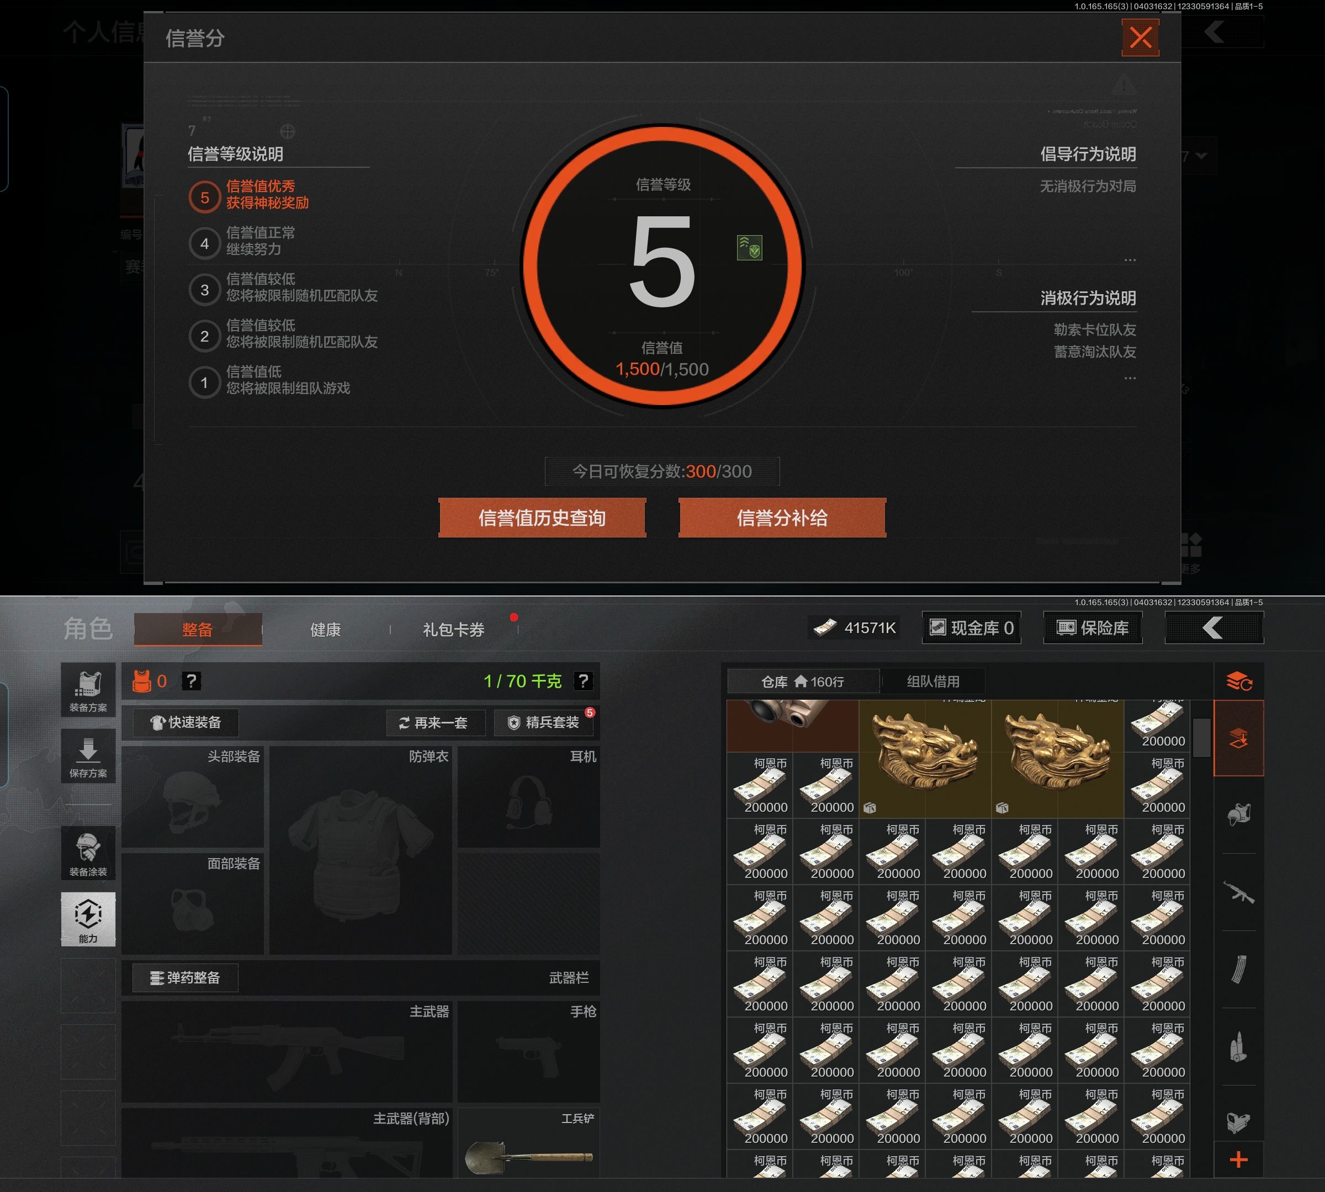The image size is (1325, 1192).
Task: Click the warehouse vertical scrollbar thumb
Action: (1201, 737)
